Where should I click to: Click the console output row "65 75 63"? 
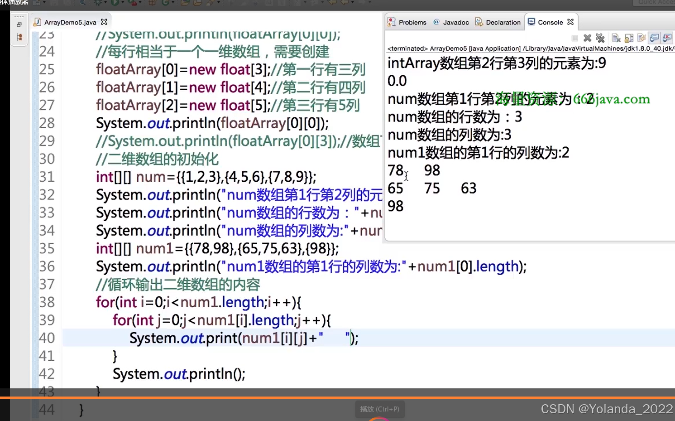click(x=432, y=189)
